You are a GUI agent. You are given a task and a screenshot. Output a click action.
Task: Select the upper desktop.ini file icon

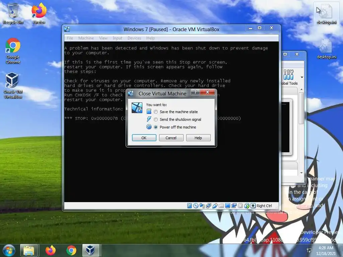(326, 13)
